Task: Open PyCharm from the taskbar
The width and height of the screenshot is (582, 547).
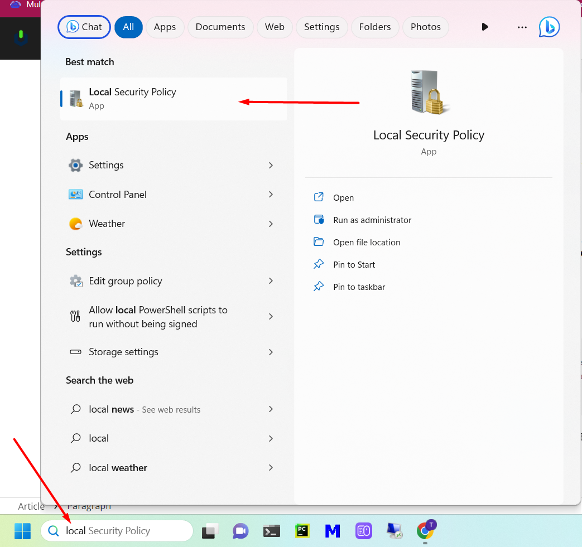Action: 302,531
